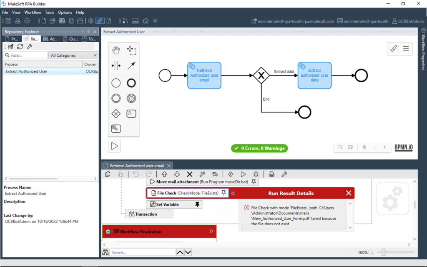The height and width of the screenshot is (267, 427).
Task: Click the laptop icon in toolbar
Action: click(136, 21)
